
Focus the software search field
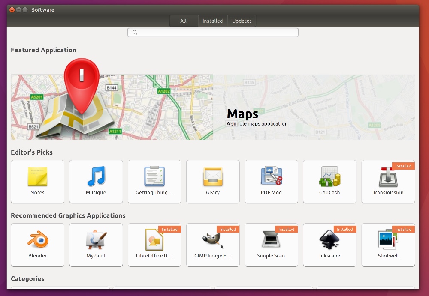[213, 32]
